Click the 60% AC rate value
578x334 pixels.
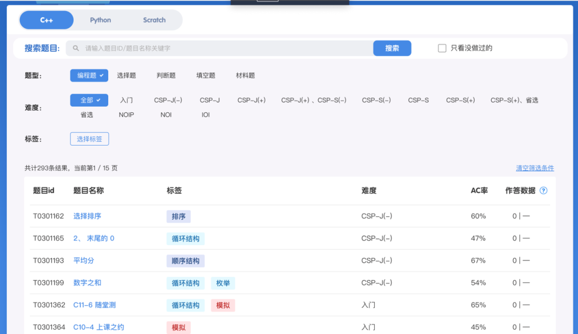click(x=478, y=216)
